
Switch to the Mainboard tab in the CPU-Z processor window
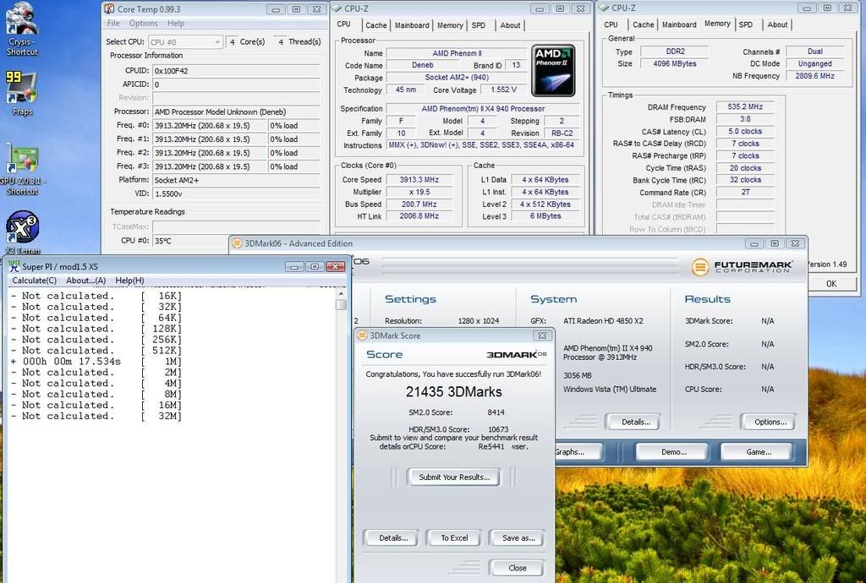point(412,25)
